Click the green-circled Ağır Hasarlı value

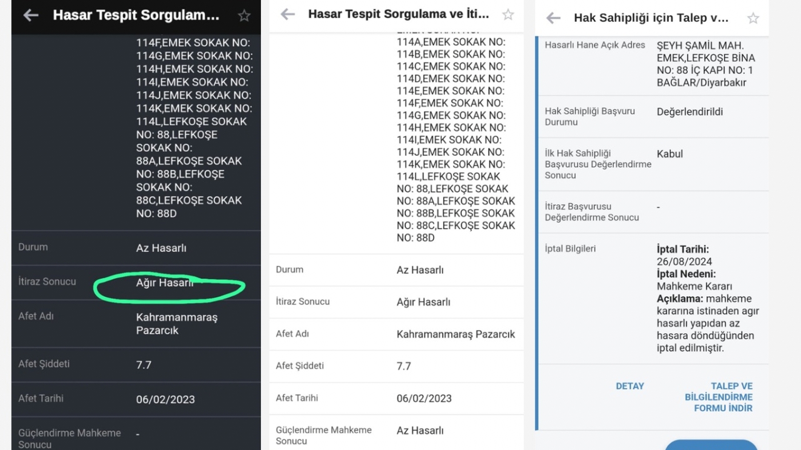pyautogui.click(x=165, y=283)
